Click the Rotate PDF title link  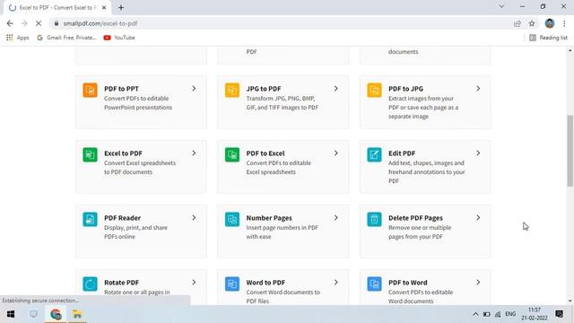(x=122, y=283)
